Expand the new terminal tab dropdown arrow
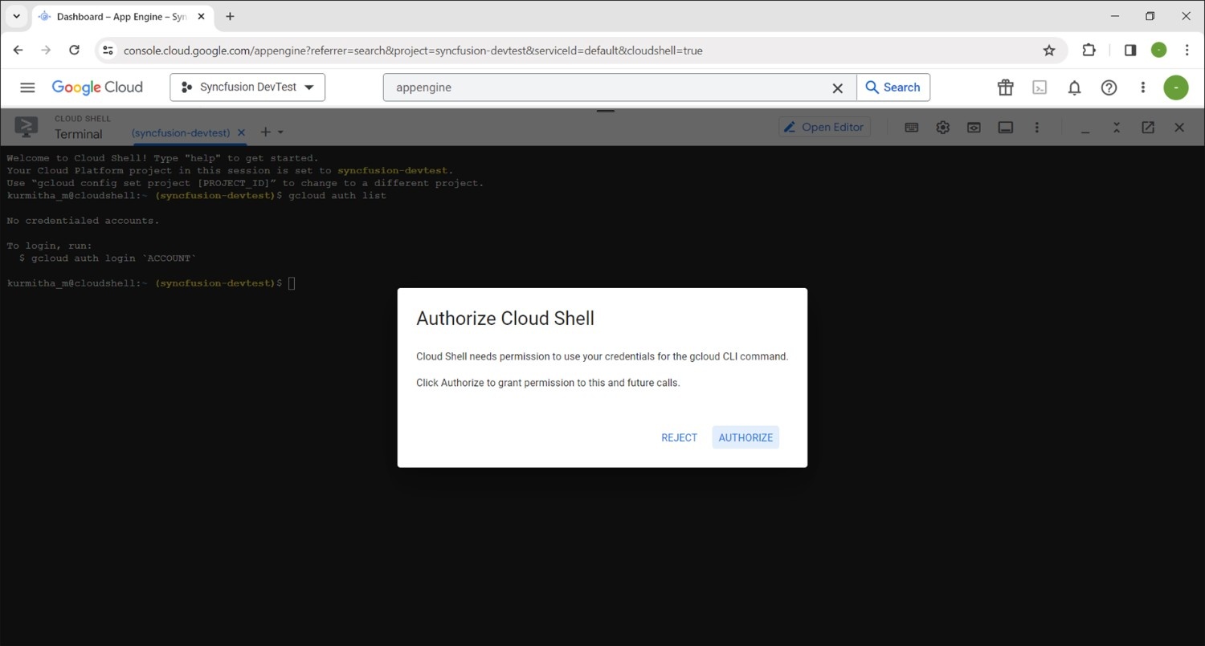The image size is (1205, 646). (280, 132)
